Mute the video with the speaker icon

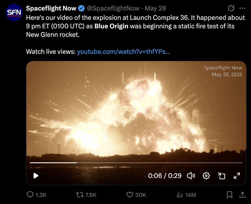click(191, 176)
